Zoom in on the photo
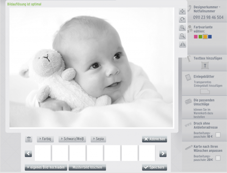 click(182, 28)
